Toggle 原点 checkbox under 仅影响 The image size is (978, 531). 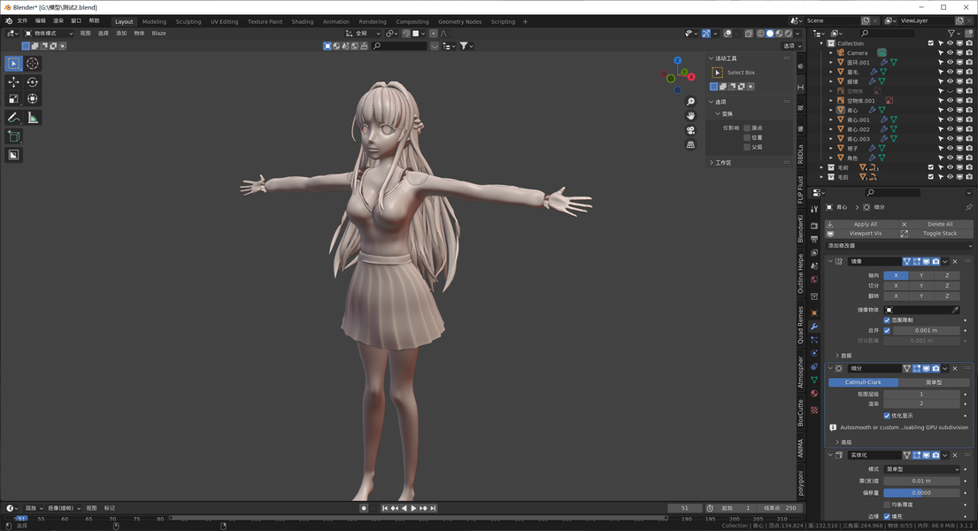[747, 128]
